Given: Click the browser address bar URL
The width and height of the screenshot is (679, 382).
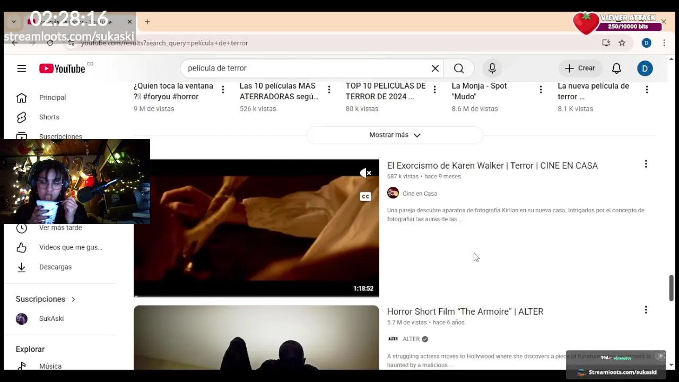Looking at the screenshot, I should coord(164,43).
